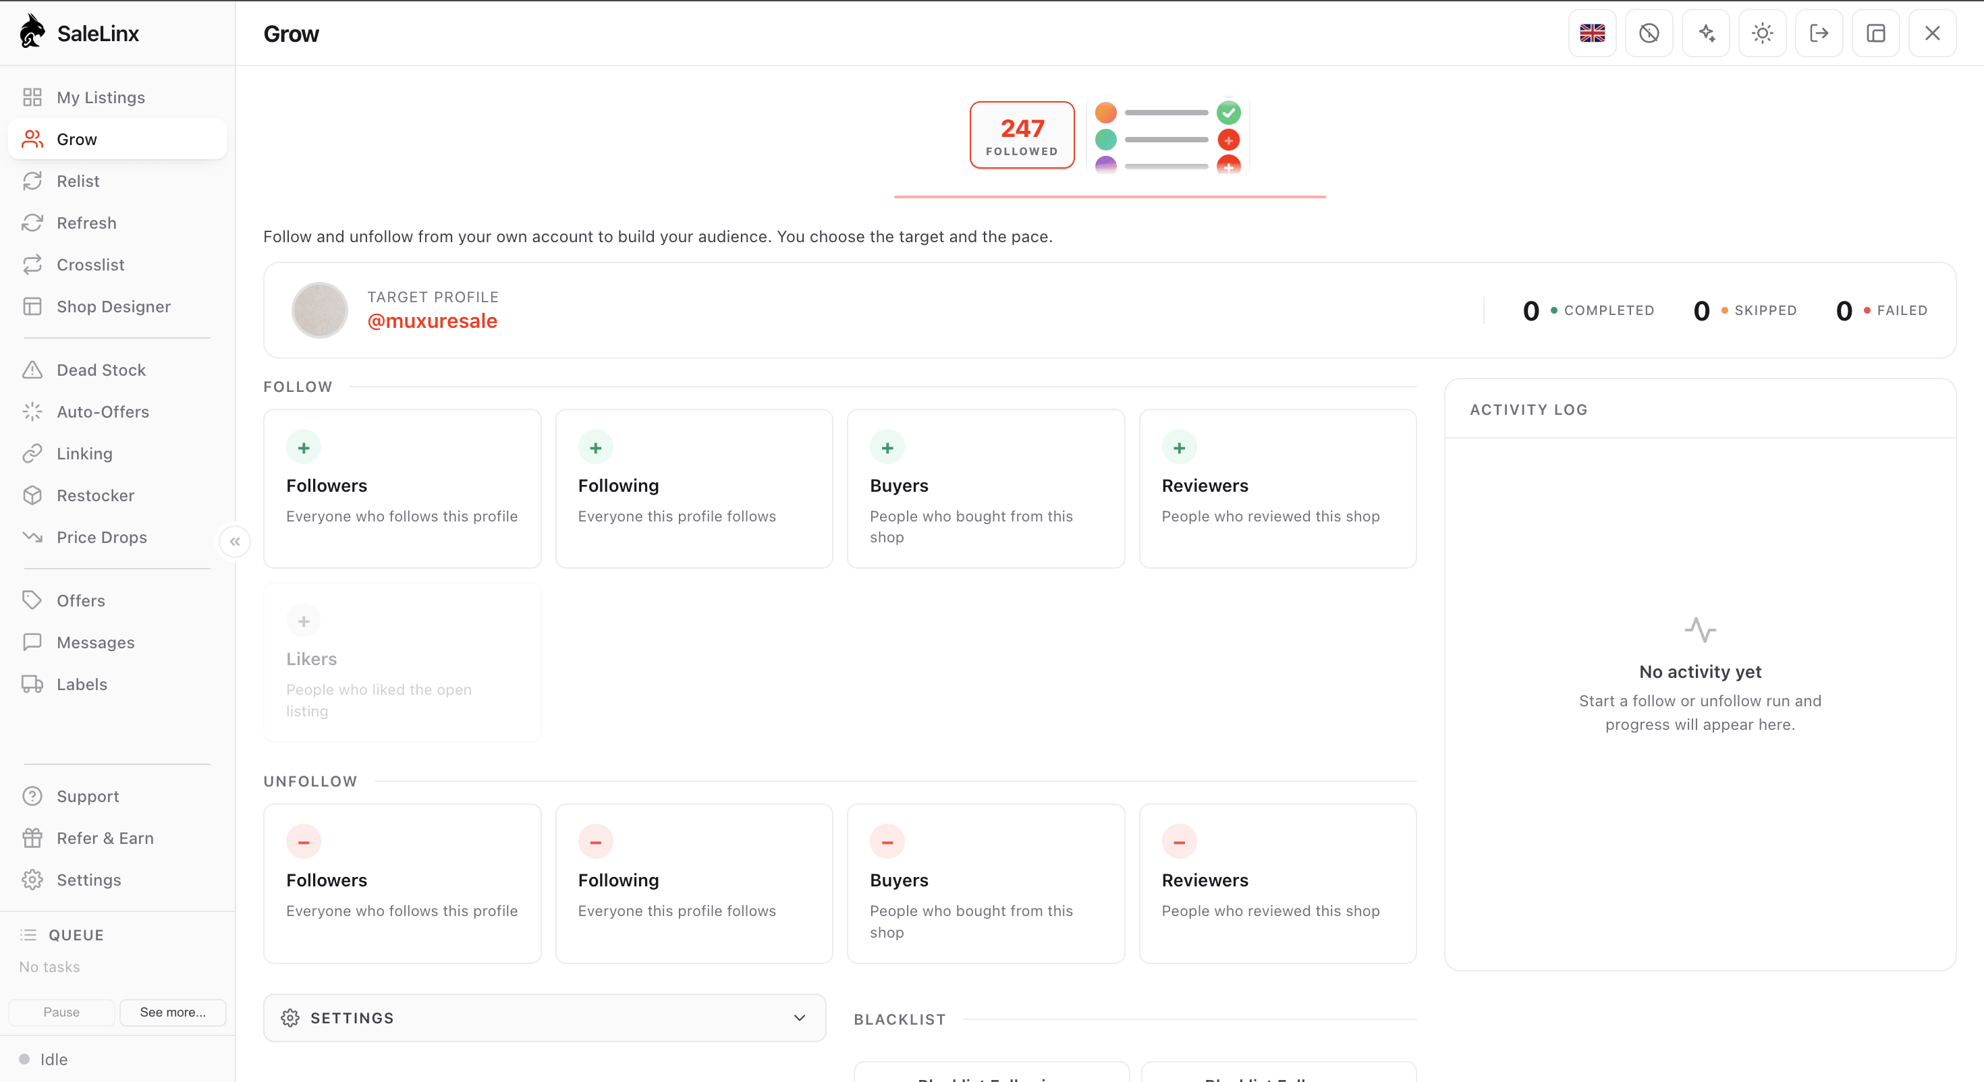
Task: Click the Settings gear icon in the sidebar
Action: pyautogui.click(x=32, y=880)
